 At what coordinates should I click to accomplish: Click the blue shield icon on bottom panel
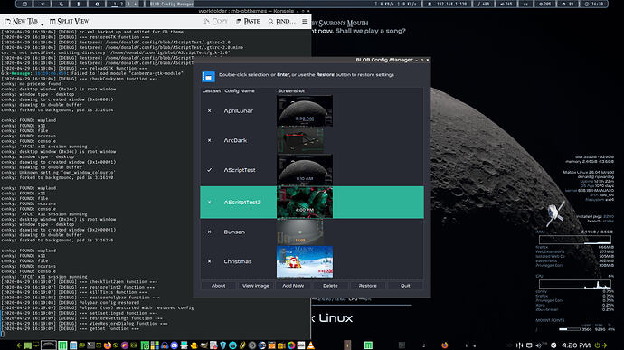tap(222, 345)
